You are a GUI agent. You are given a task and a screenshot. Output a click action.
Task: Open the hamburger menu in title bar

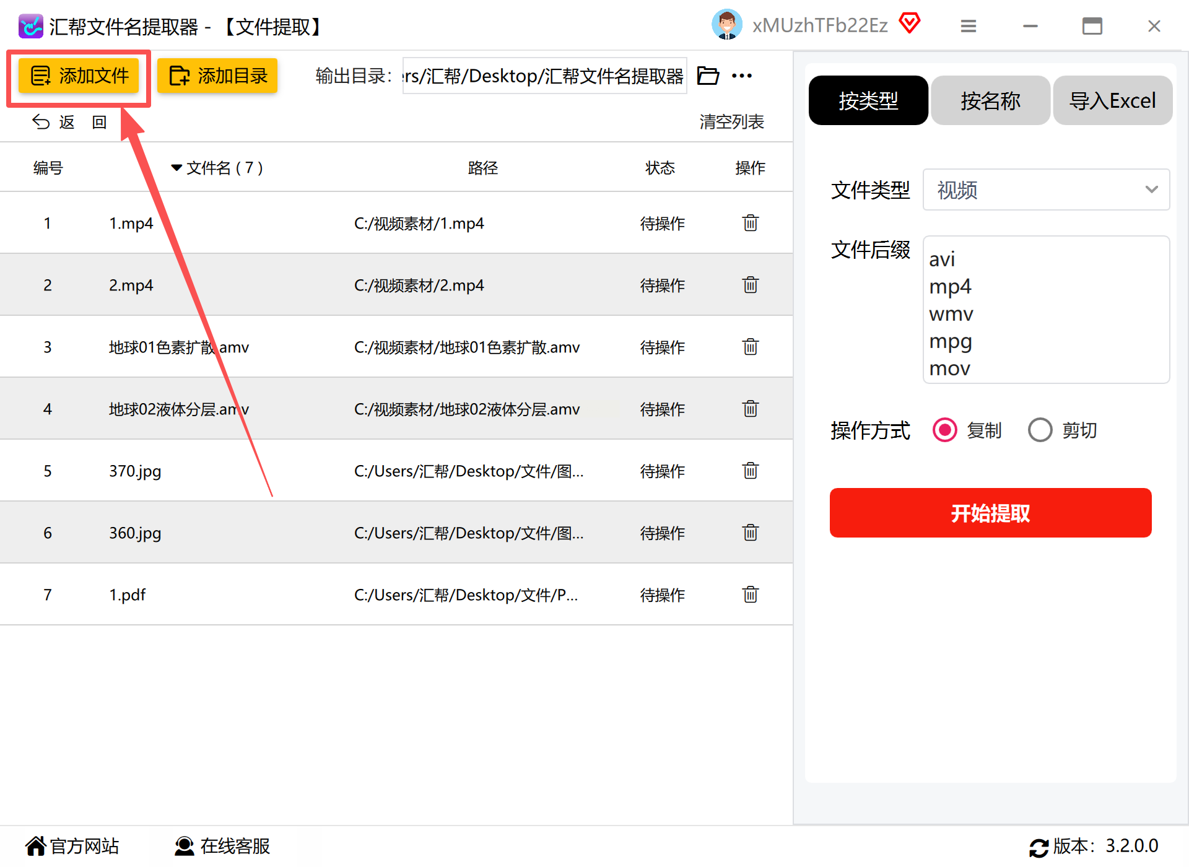(968, 26)
